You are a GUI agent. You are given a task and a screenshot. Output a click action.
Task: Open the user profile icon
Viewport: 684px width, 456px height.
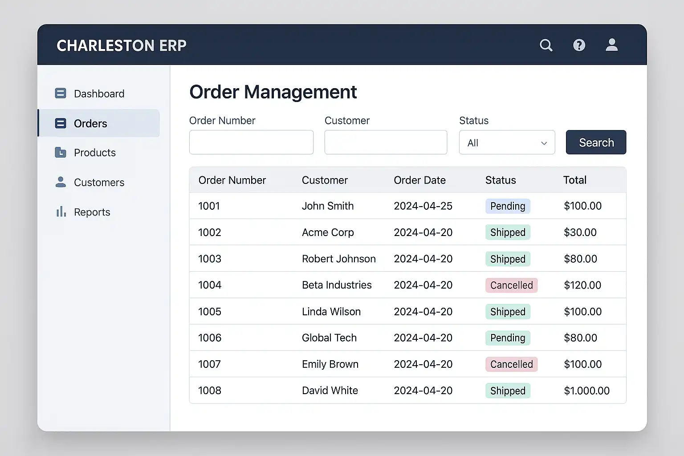(x=611, y=45)
